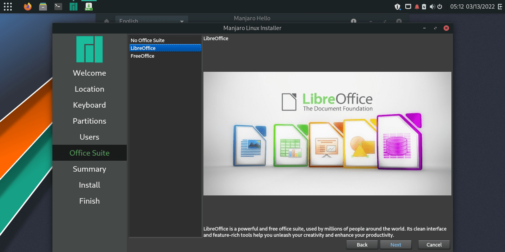
Task: Open the shield update notifier icon
Action: click(398, 6)
